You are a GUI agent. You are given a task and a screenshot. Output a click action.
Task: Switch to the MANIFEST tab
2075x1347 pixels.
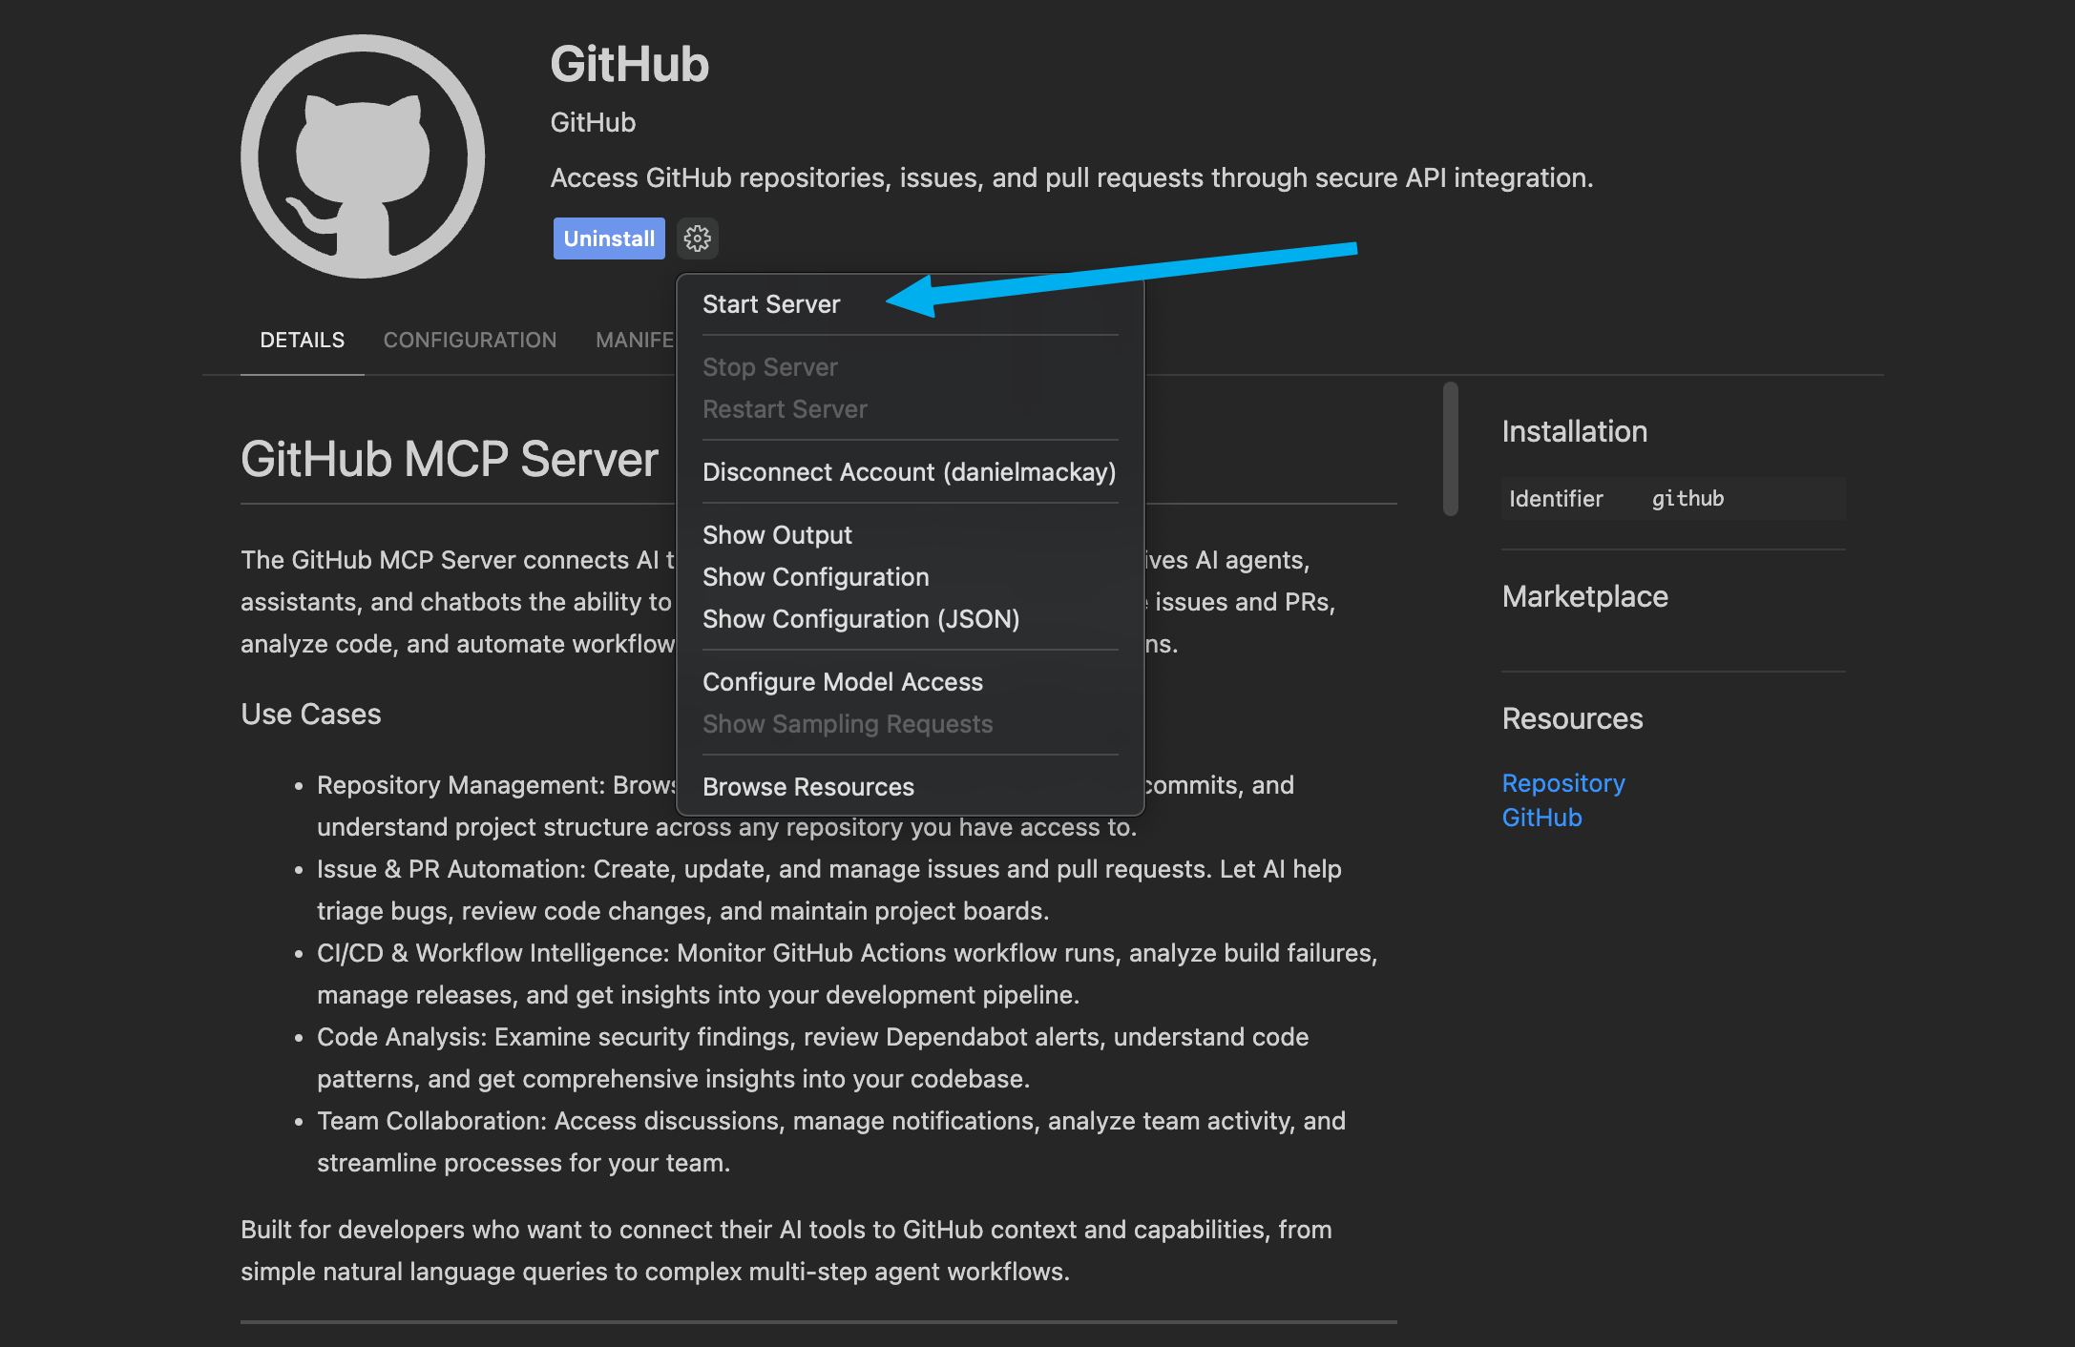coord(635,340)
